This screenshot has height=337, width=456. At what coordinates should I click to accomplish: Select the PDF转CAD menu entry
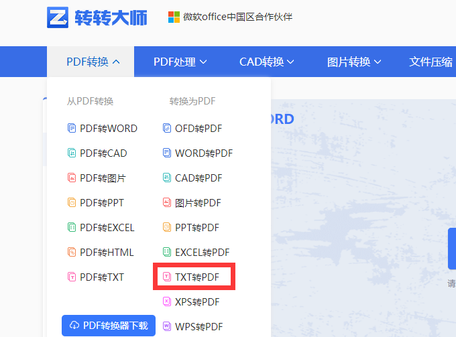[x=97, y=153]
